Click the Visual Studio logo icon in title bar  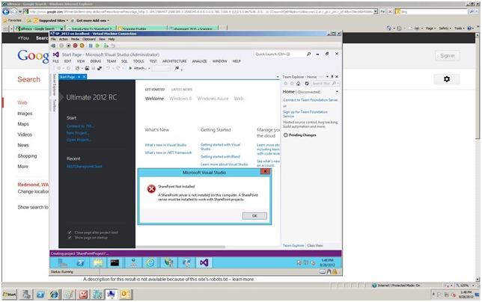click(x=55, y=55)
